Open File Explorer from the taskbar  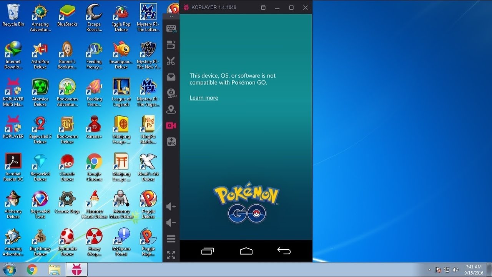(x=55, y=270)
